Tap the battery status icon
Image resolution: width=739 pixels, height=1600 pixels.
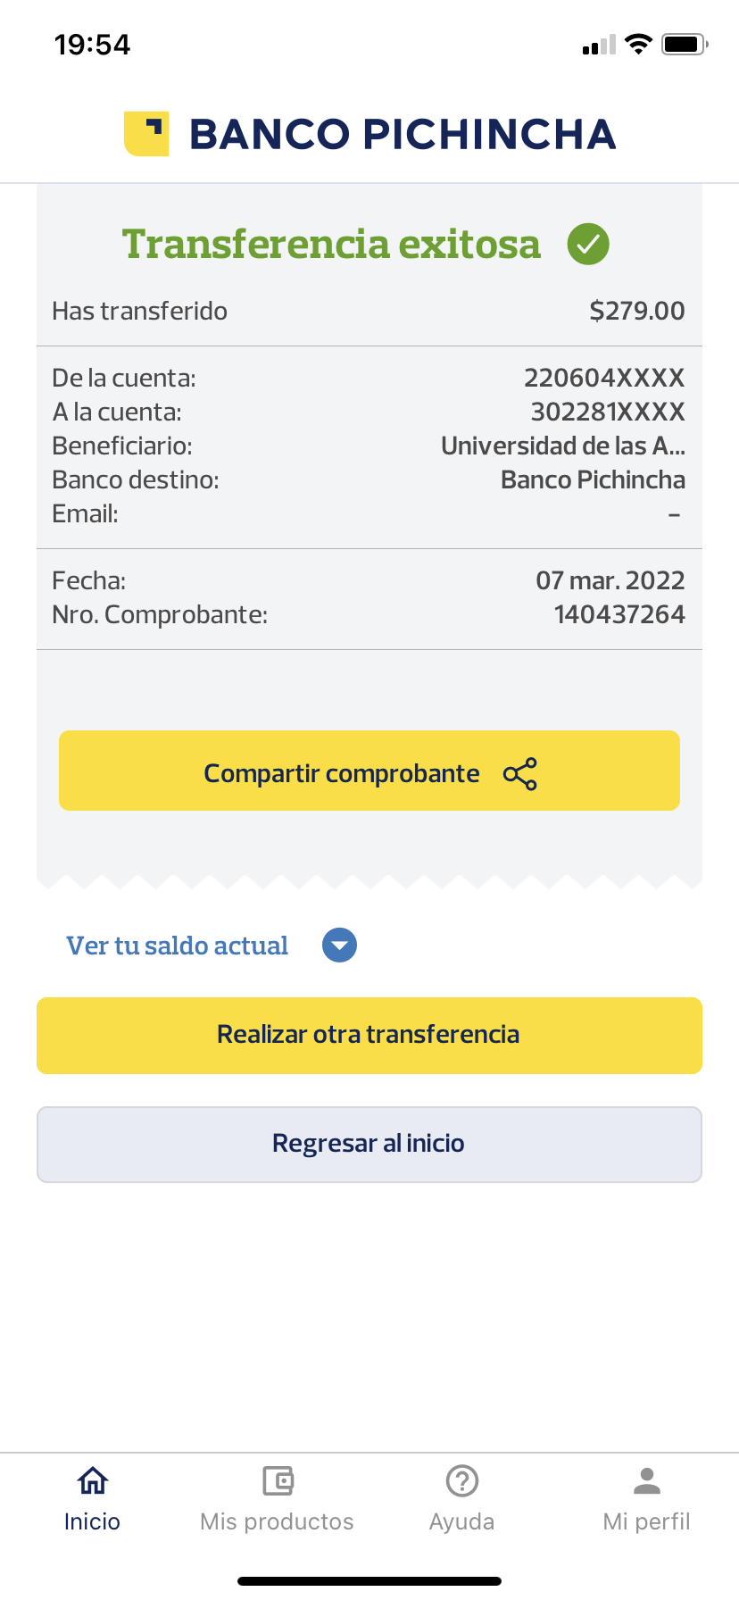pos(685,45)
